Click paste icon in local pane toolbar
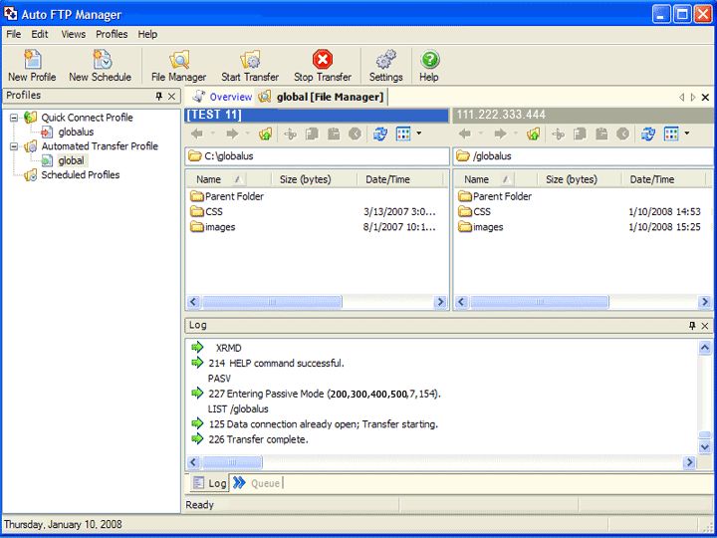717x538 pixels. click(x=334, y=134)
